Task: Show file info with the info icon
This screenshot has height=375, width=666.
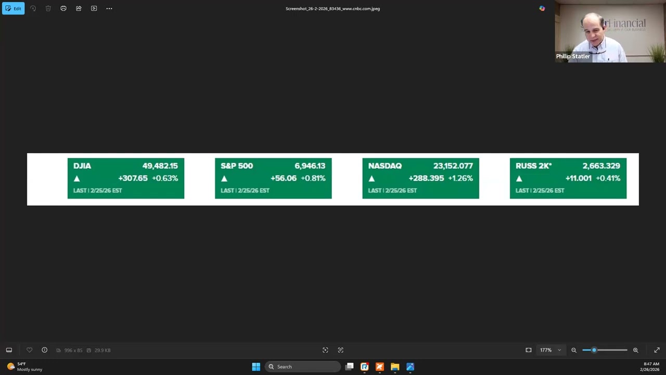Action: (44, 350)
